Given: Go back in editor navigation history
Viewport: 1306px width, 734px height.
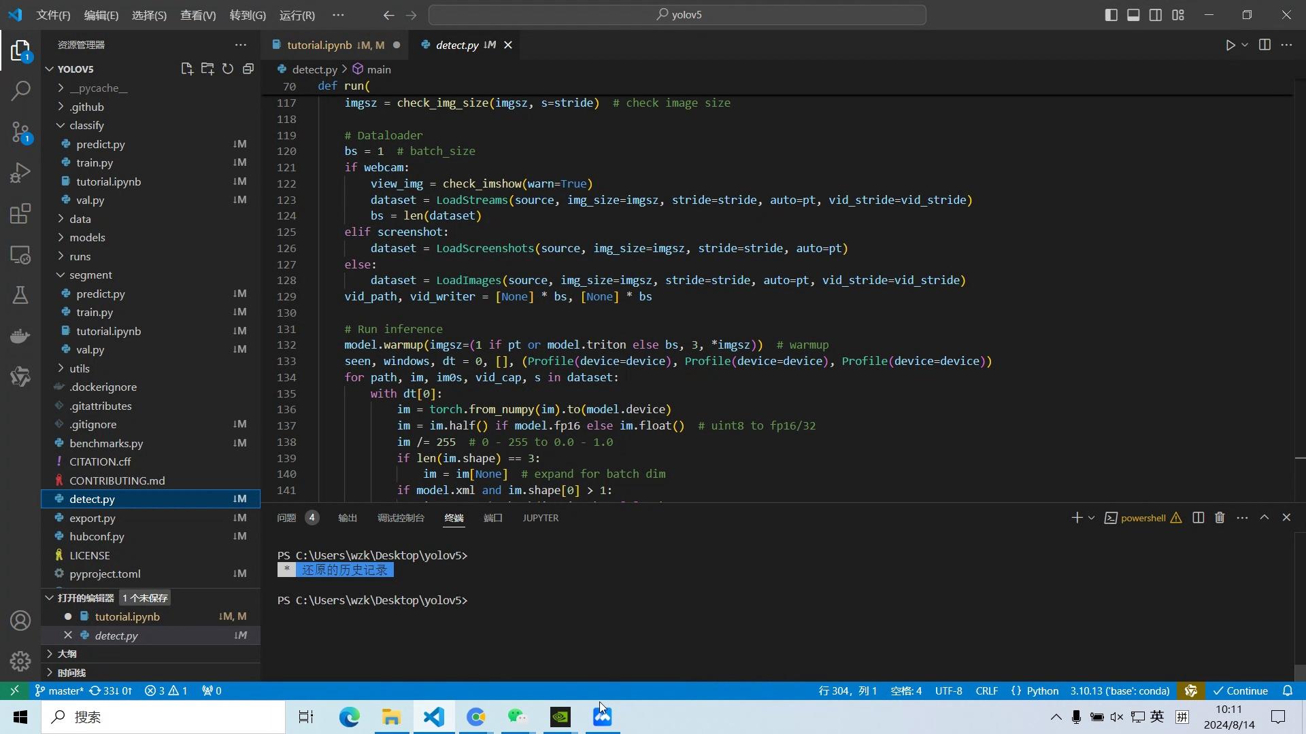Looking at the screenshot, I should (x=388, y=15).
